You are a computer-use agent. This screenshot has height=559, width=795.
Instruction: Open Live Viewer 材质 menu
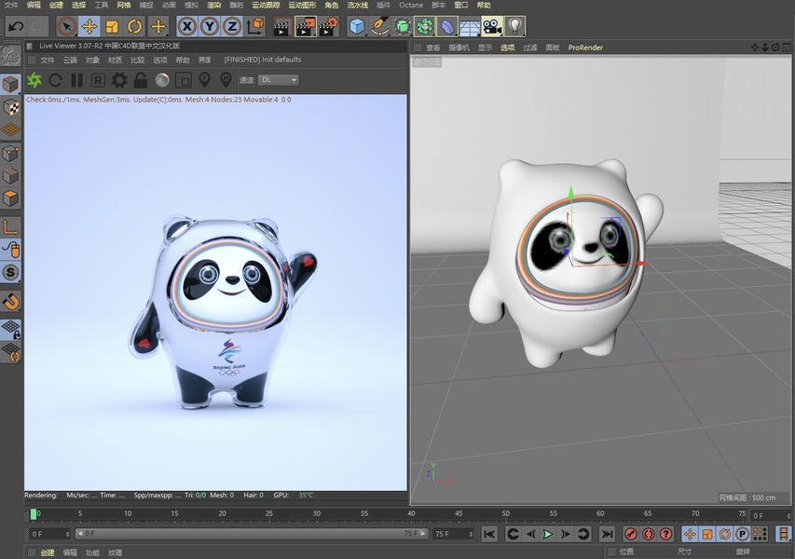point(115,60)
